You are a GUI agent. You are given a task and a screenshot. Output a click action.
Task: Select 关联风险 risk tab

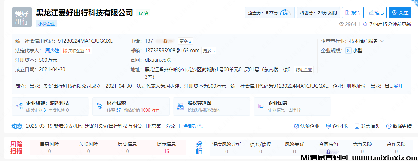[89, 147]
